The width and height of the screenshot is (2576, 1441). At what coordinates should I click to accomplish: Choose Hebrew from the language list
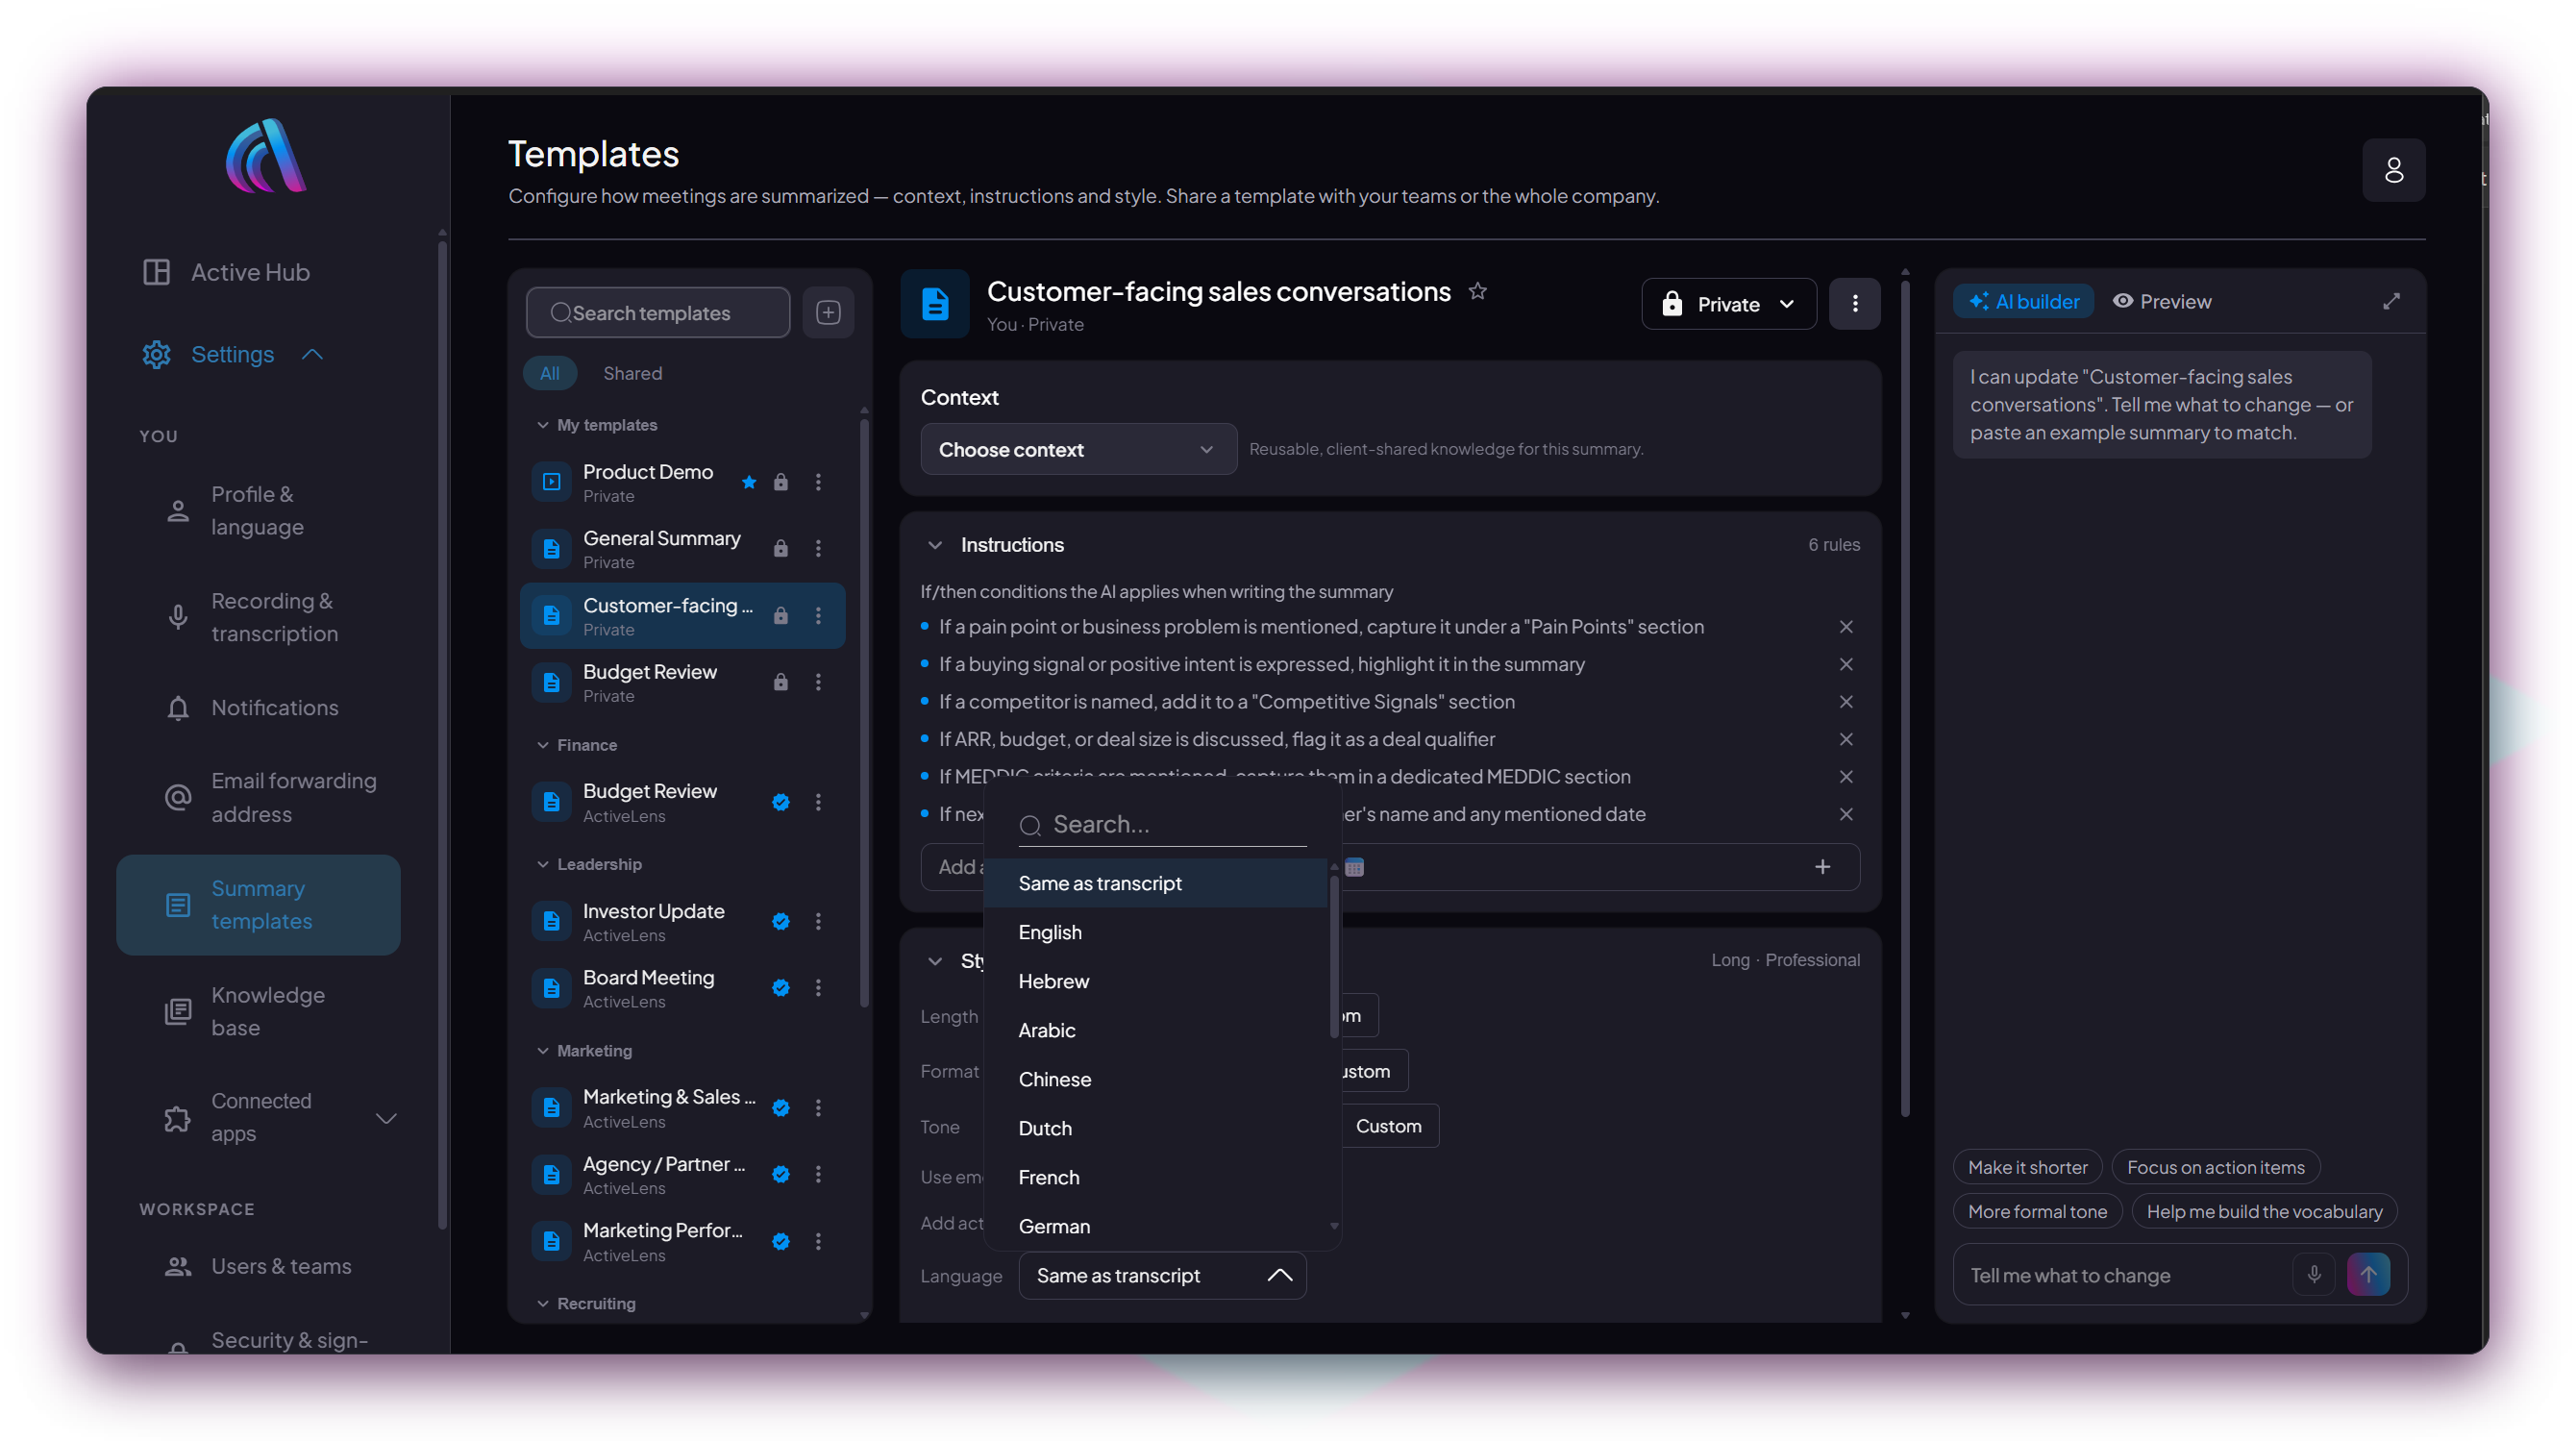coord(1155,981)
